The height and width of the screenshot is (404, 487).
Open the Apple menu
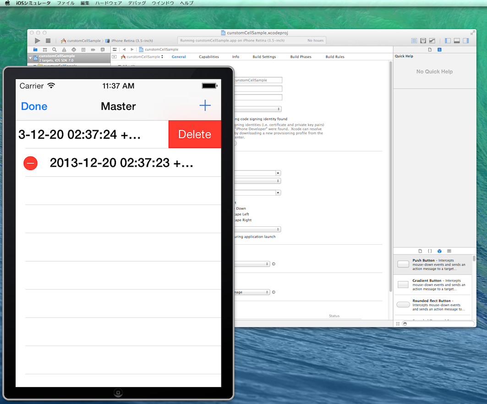coord(7,3)
